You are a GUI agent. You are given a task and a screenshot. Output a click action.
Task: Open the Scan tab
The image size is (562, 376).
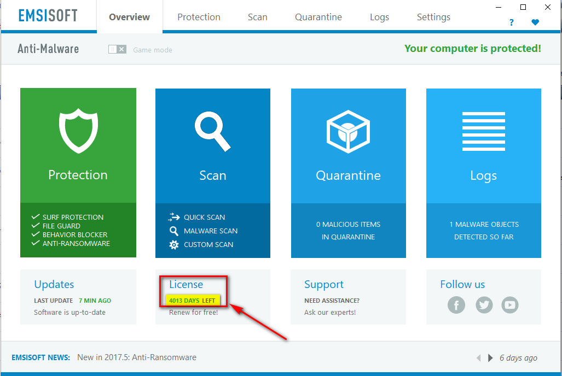258,17
